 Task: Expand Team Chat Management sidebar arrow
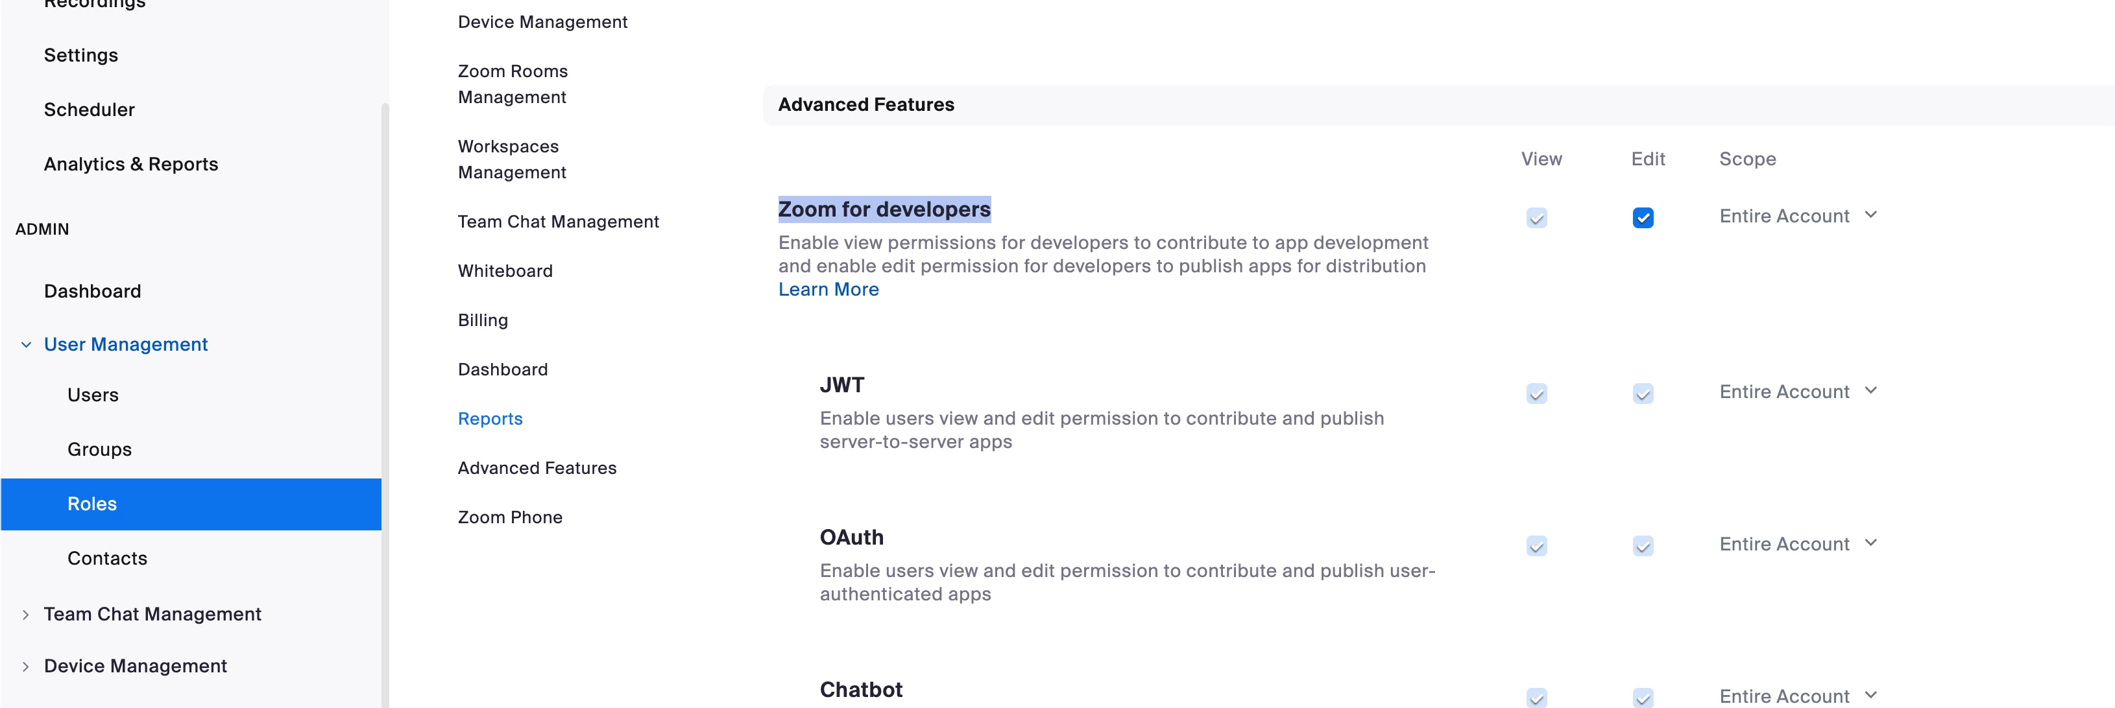[x=26, y=615]
